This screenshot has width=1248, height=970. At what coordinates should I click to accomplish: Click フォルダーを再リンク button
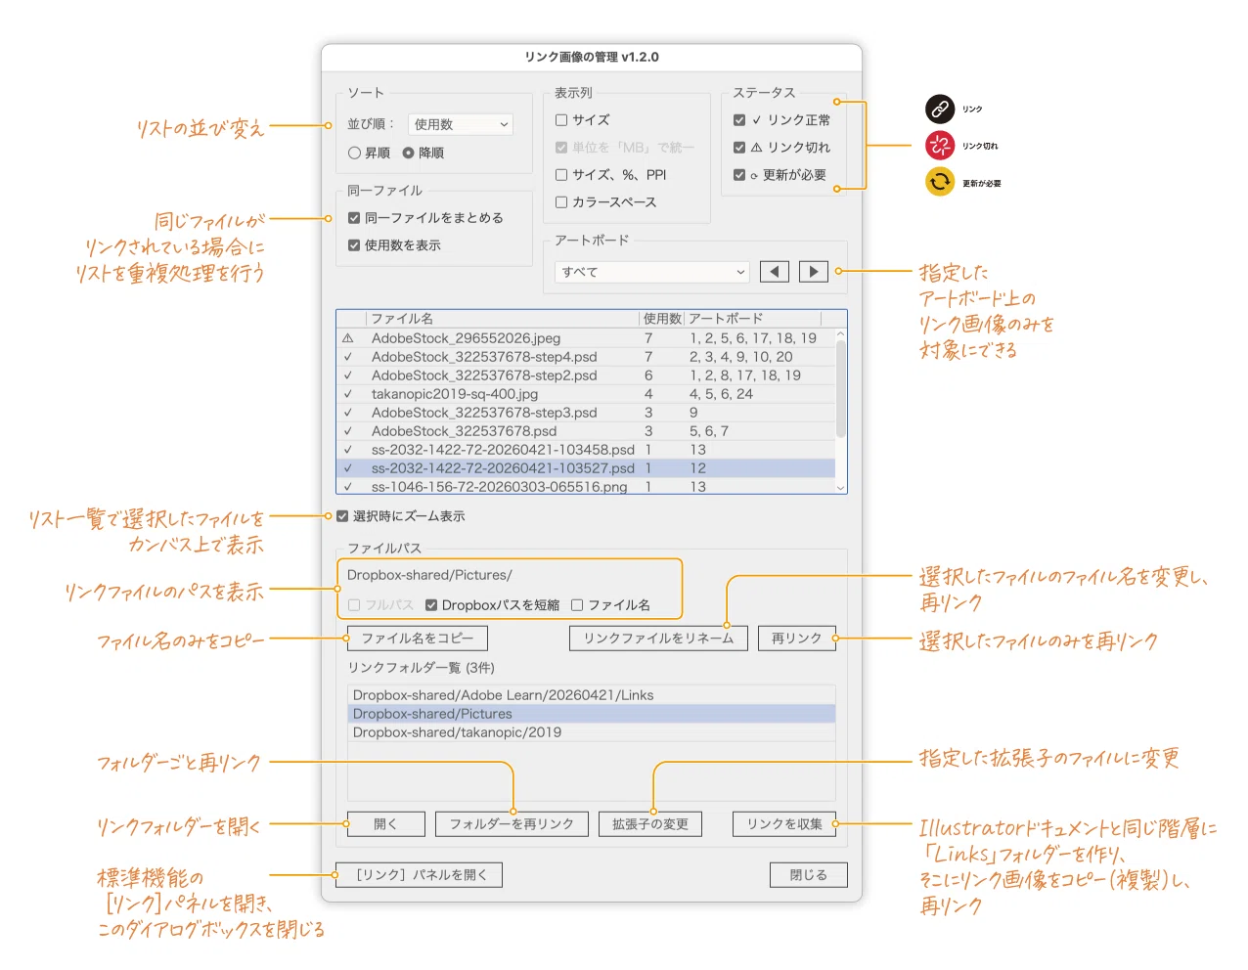pyautogui.click(x=512, y=824)
